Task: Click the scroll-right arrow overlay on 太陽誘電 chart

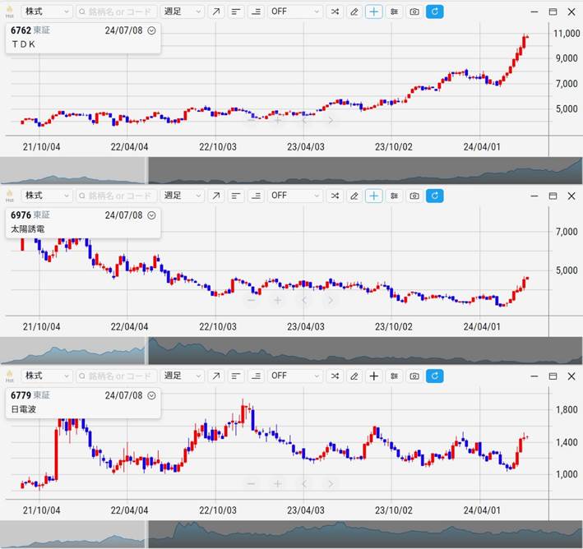Action: coord(331,300)
